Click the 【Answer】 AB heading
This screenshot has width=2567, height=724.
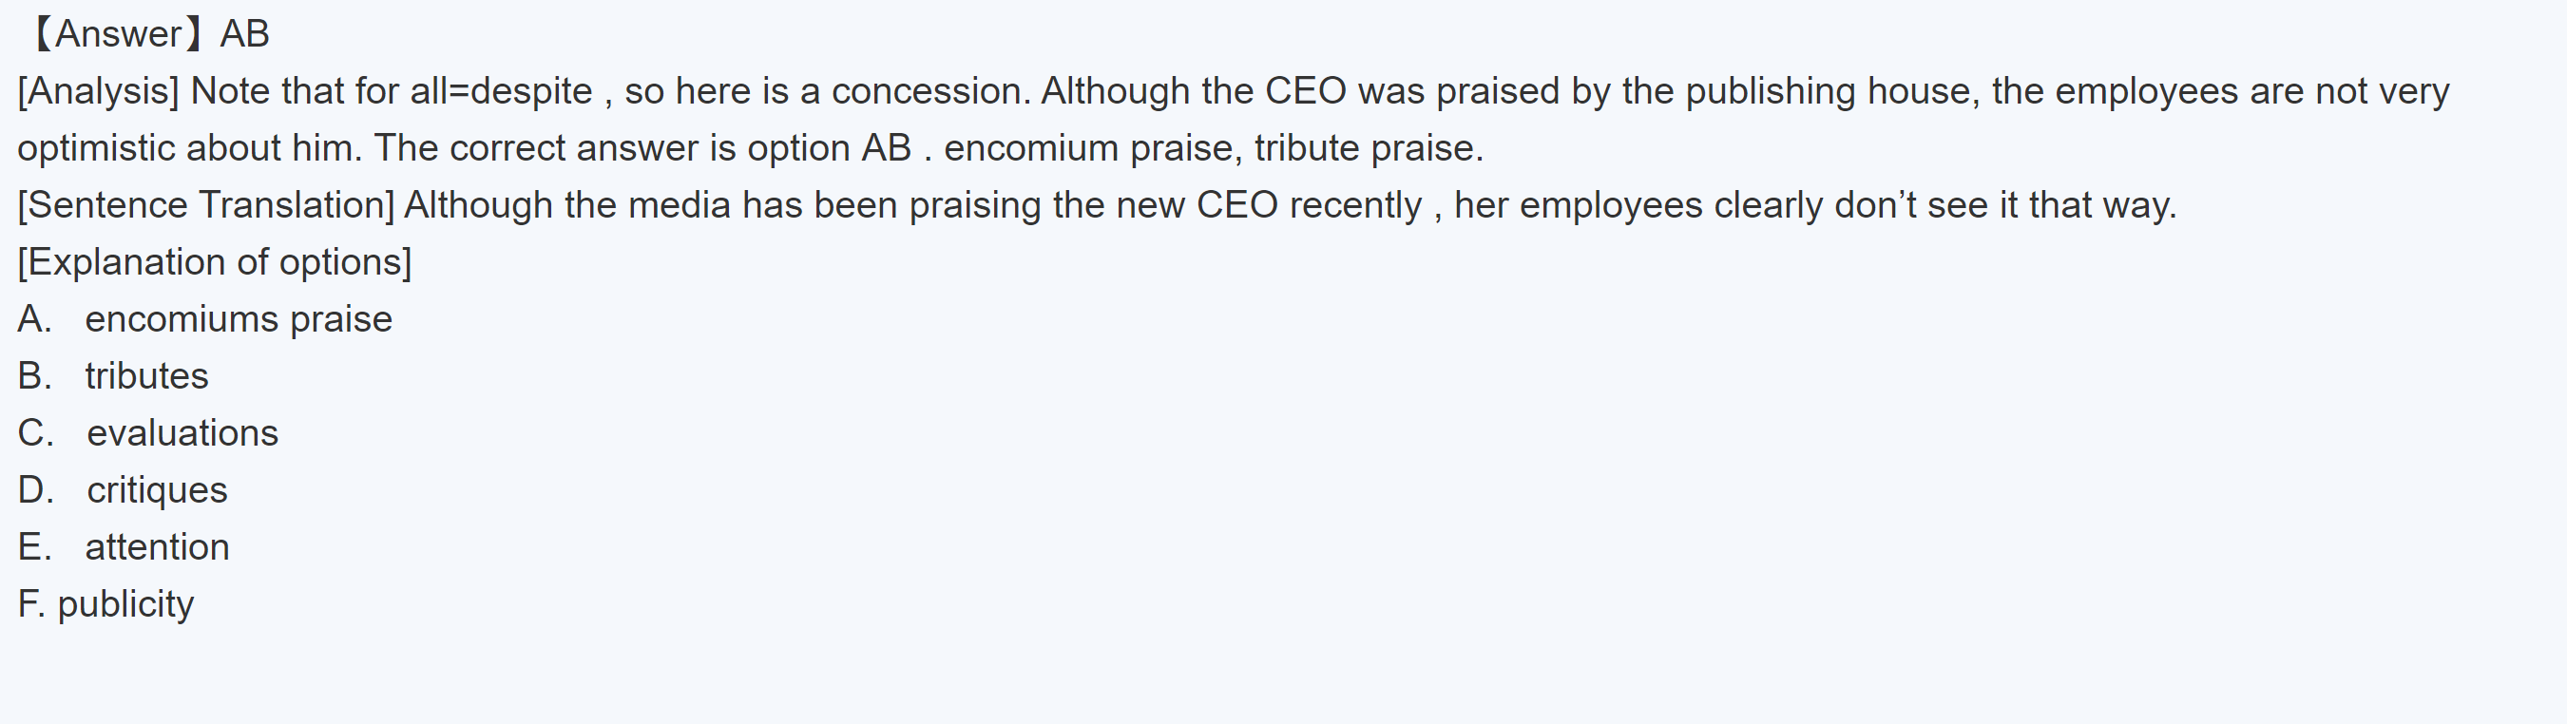click(x=147, y=34)
